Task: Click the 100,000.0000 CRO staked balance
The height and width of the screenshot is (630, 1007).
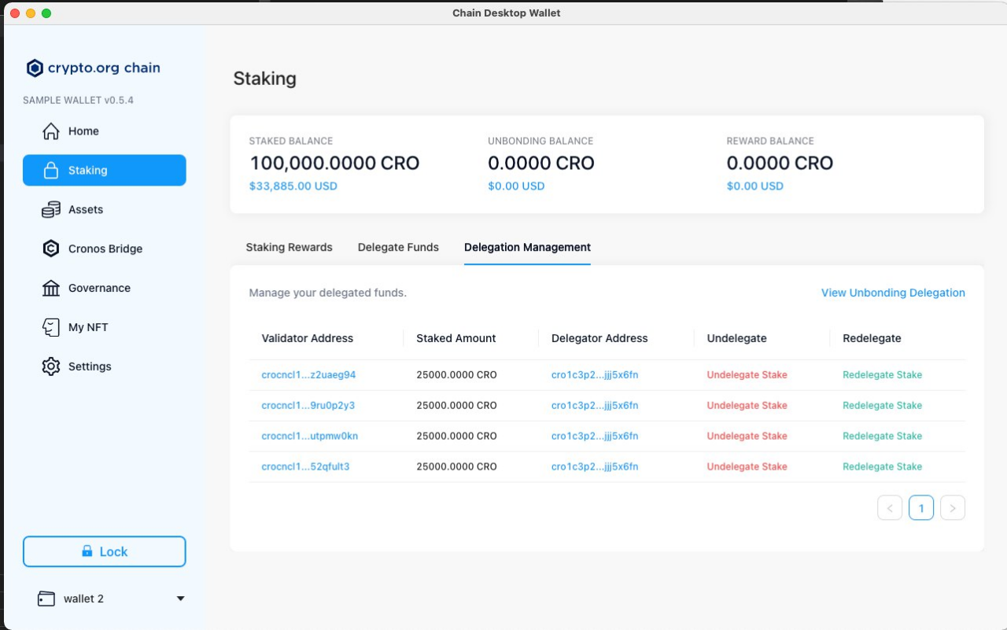Action: [334, 163]
